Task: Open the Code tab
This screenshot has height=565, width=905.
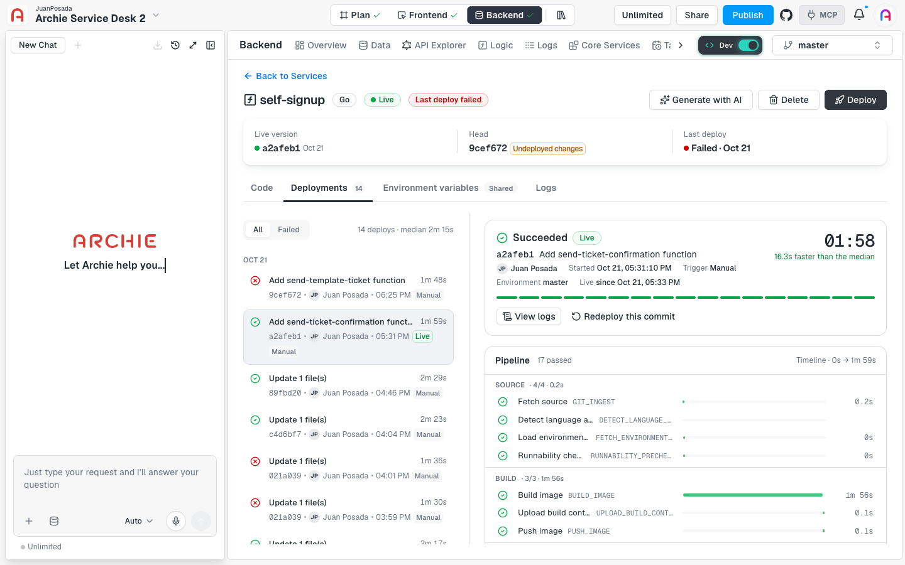Action: coord(262,188)
